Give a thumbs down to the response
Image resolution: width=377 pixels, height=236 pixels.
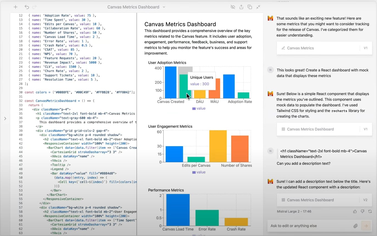[362, 211]
